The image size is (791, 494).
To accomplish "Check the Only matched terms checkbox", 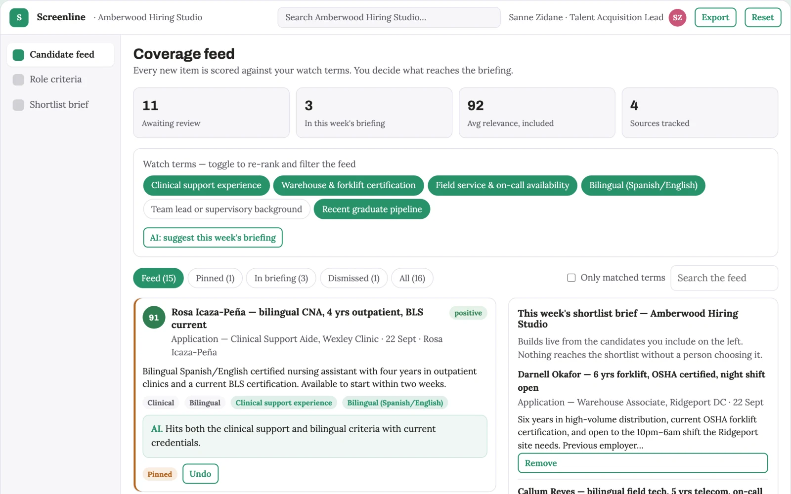I will 571,278.
